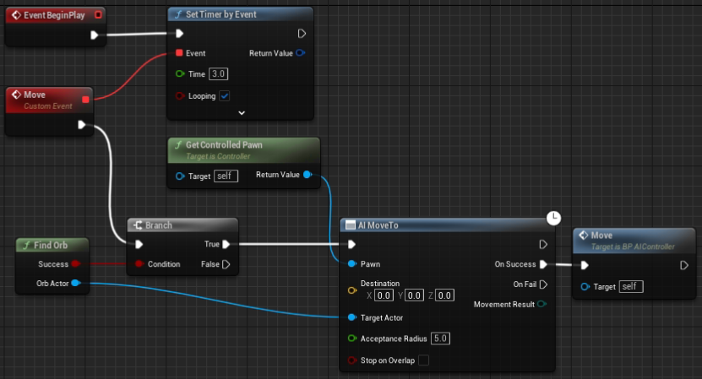Click Get Controlled Pawn Target pin
This screenshot has height=379, width=702.
[180, 176]
